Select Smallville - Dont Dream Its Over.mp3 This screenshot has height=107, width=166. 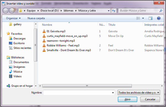coord(69,50)
